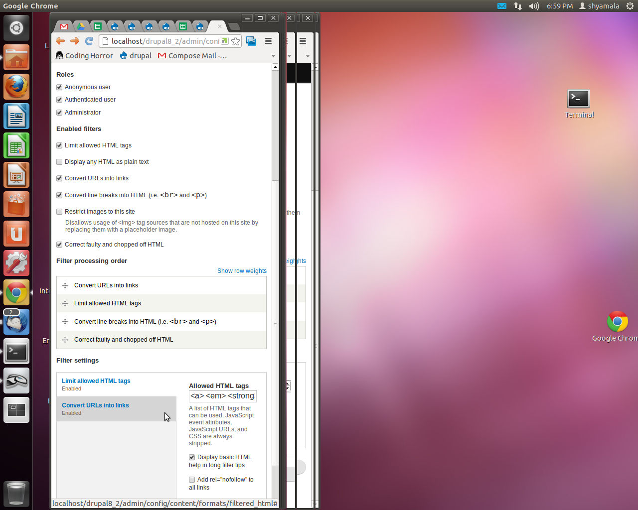Check Add rel="nofollow" to all links
Screen dimensions: 638x510
tap(192, 480)
